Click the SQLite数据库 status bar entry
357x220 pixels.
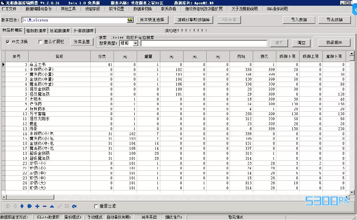click(x=48, y=217)
